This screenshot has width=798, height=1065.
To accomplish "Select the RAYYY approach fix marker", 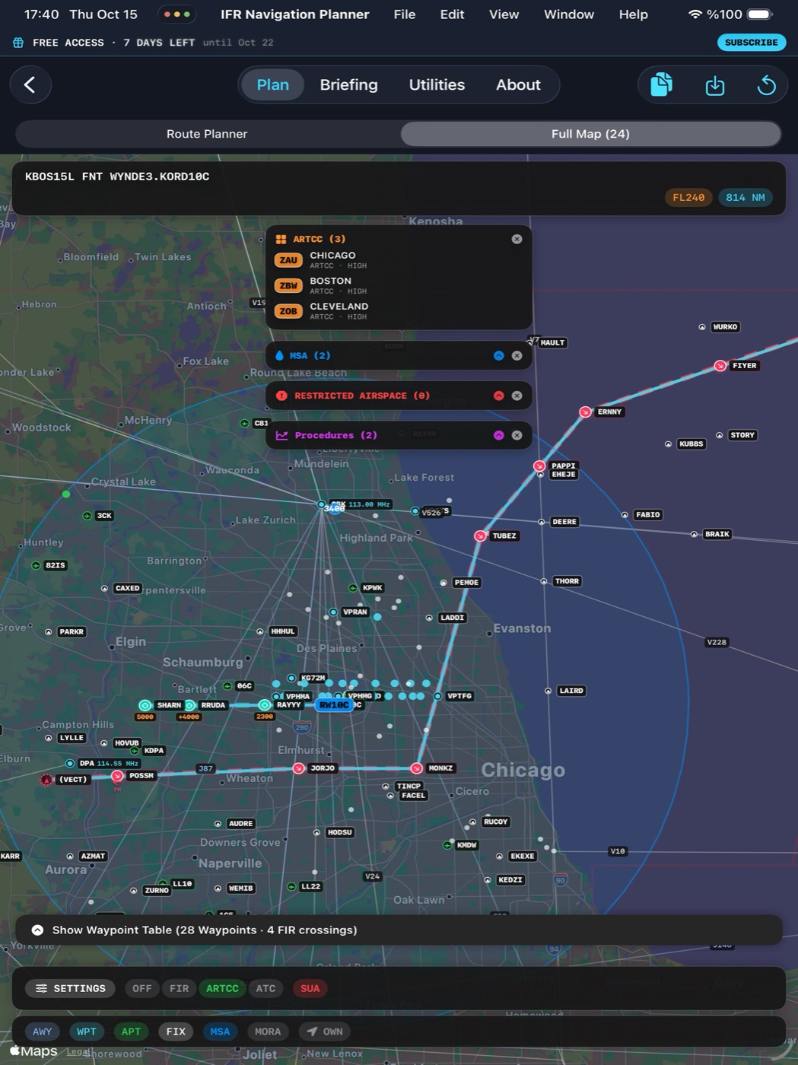I will point(264,705).
